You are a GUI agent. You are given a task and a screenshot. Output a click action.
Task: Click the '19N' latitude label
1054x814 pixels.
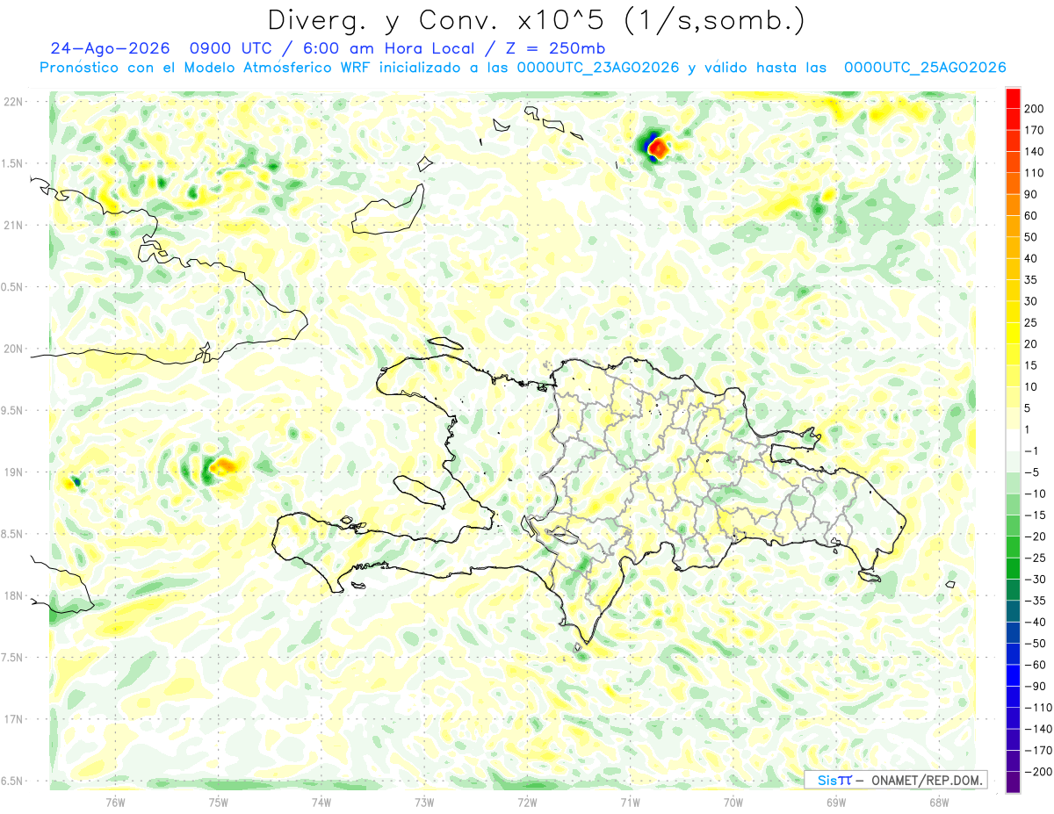pos(13,472)
